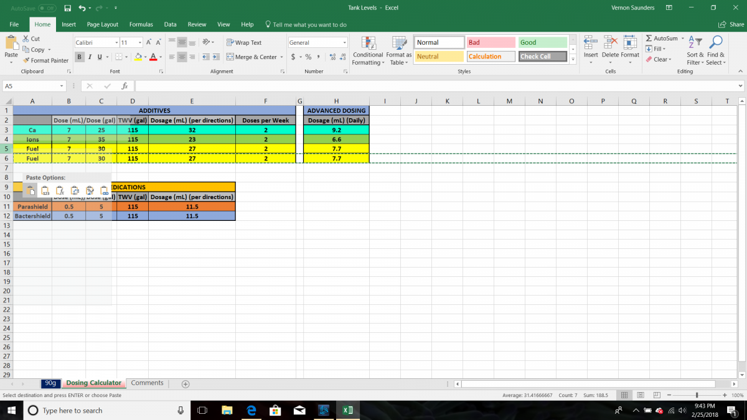This screenshot has height=420, width=747.
Task: Click the Insert Function fx icon
Action: pyautogui.click(x=125, y=86)
